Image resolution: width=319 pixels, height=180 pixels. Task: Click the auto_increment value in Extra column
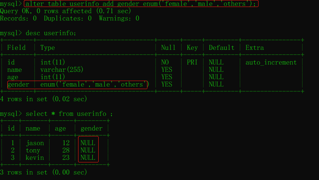point(271,62)
